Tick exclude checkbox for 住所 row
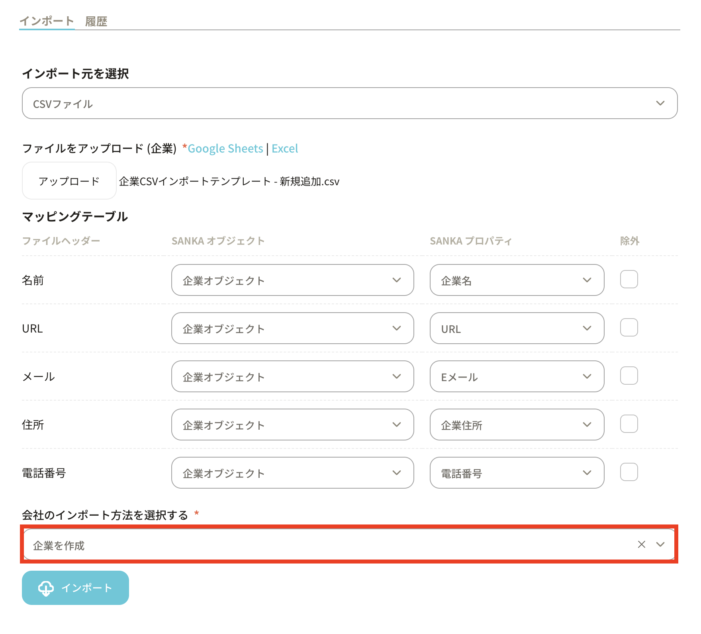Image resolution: width=701 pixels, height=634 pixels. (x=629, y=424)
